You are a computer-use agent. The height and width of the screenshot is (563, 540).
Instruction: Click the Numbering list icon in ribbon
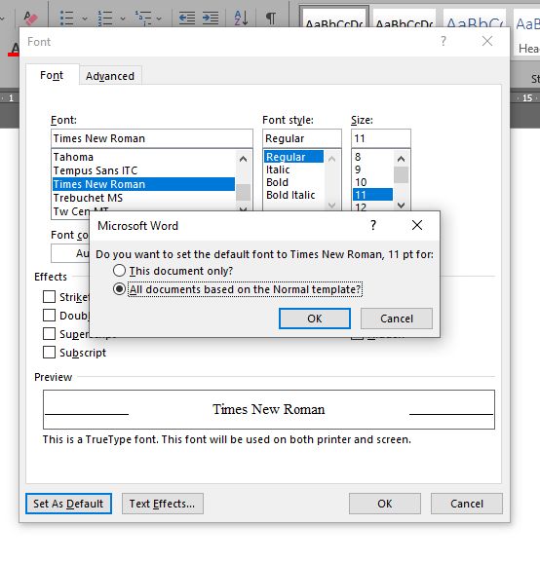coord(105,18)
